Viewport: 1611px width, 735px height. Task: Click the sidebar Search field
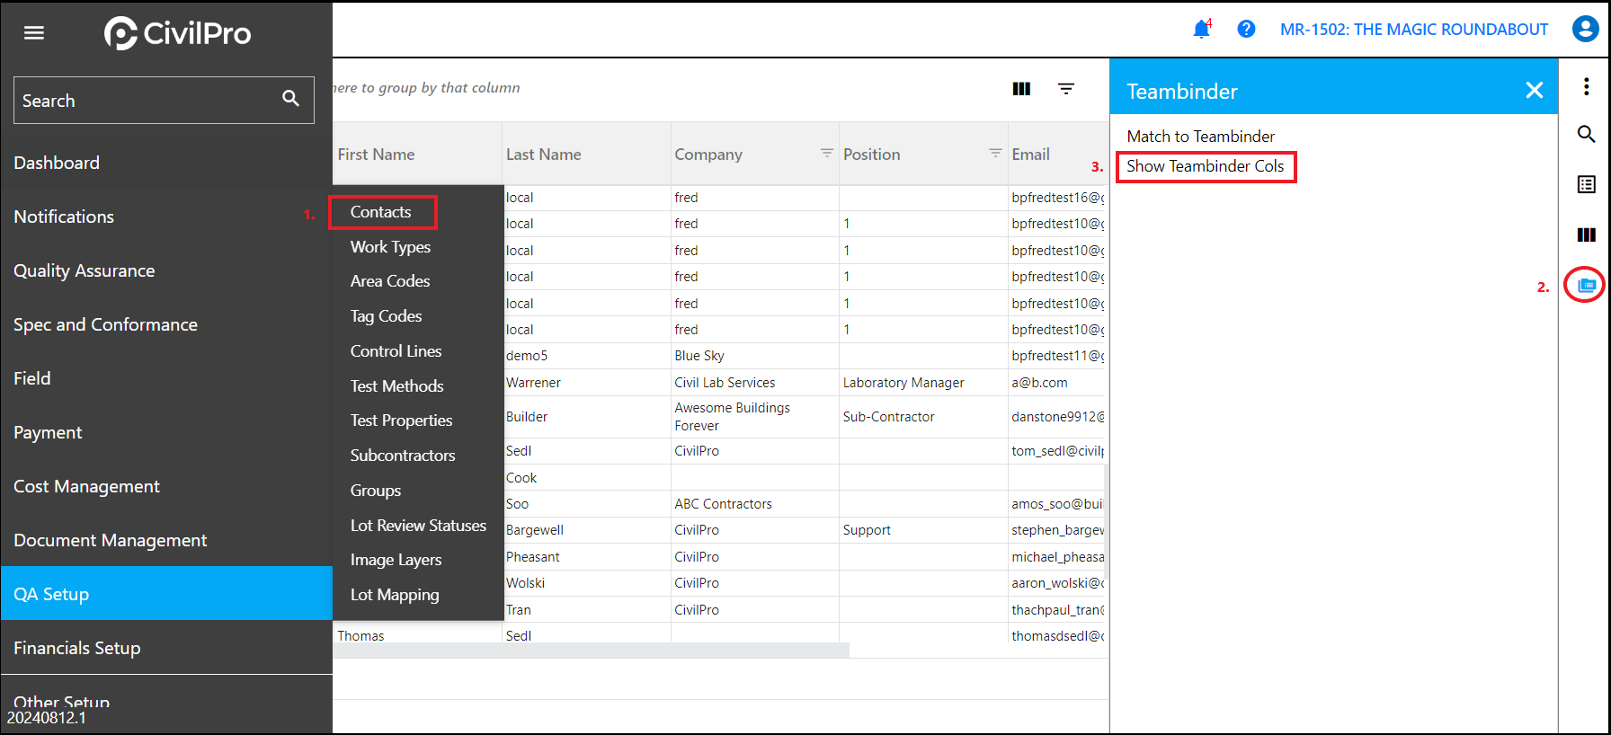164,100
